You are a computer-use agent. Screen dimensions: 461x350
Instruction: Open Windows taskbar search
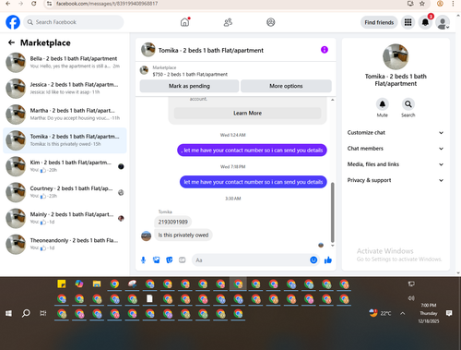(26, 313)
